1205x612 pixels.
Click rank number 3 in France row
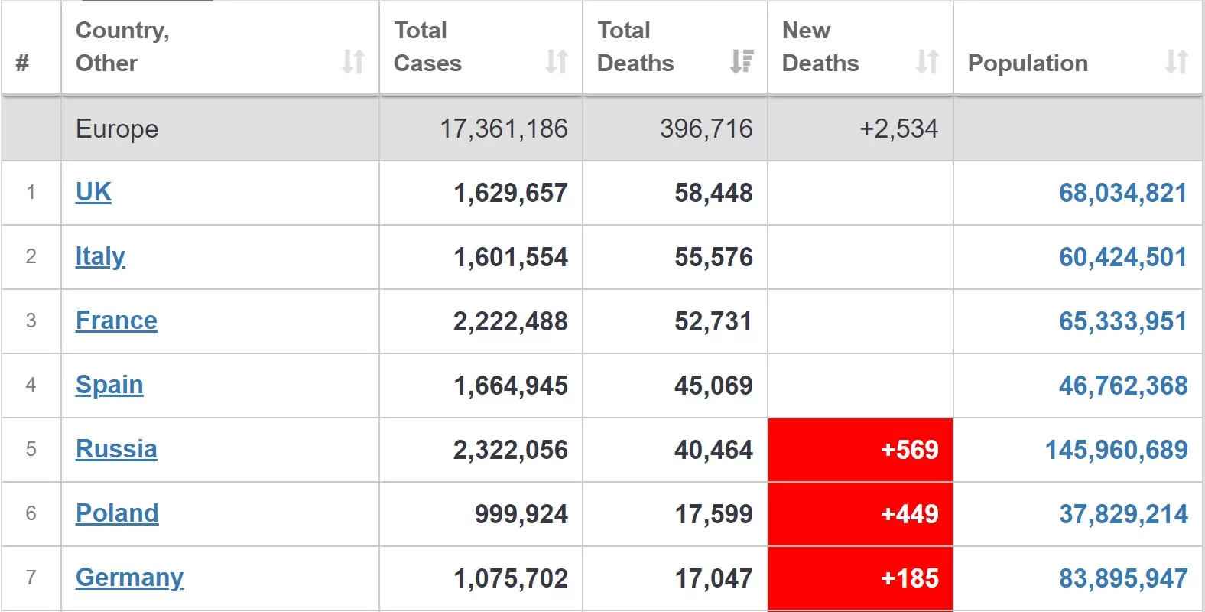31,321
